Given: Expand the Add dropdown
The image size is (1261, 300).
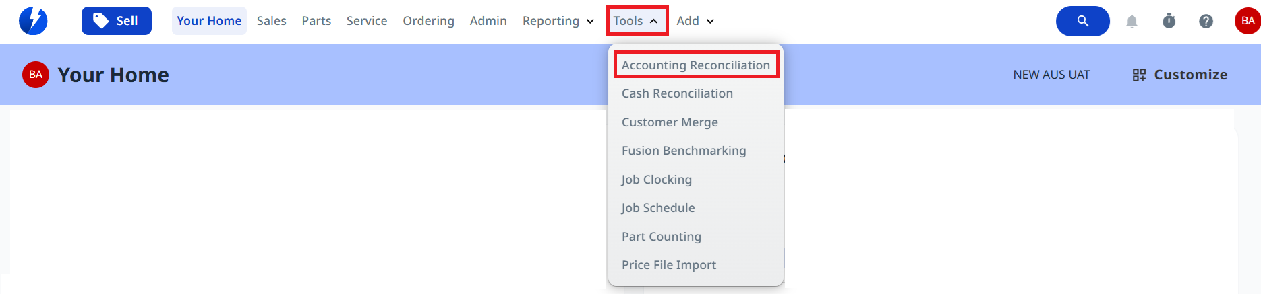Looking at the screenshot, I should pyautogui.click(x=695, y=21).
